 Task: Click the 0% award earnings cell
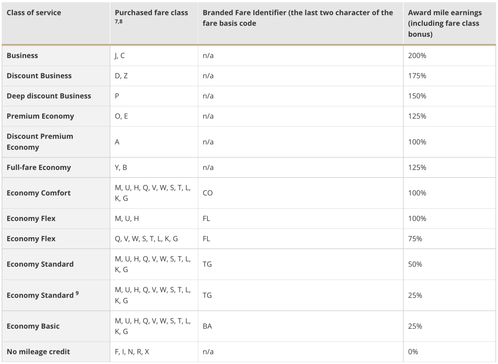pyautogui.click(x=413, y=352)
